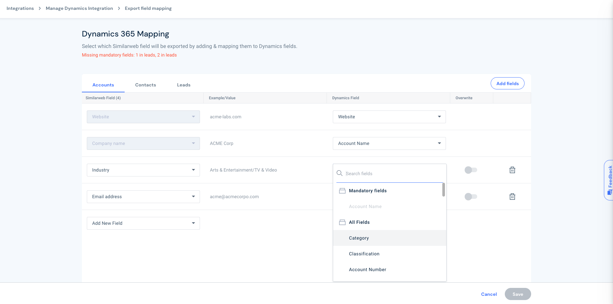This screenshot has width=613, height=304.
Task: Select greyed Account Name mandatory option
Action: tap(390, 206)
